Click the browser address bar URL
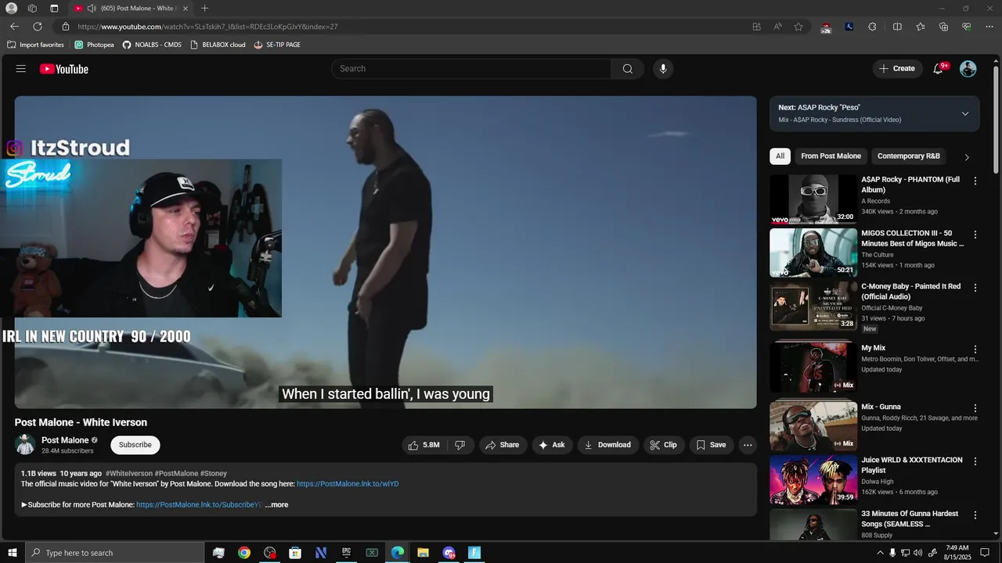The width and height of the screenshot is (1002, 563). coord(207,27)
